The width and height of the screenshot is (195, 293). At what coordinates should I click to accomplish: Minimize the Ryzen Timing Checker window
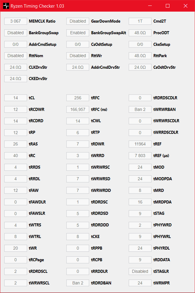(x=150, y=6)
